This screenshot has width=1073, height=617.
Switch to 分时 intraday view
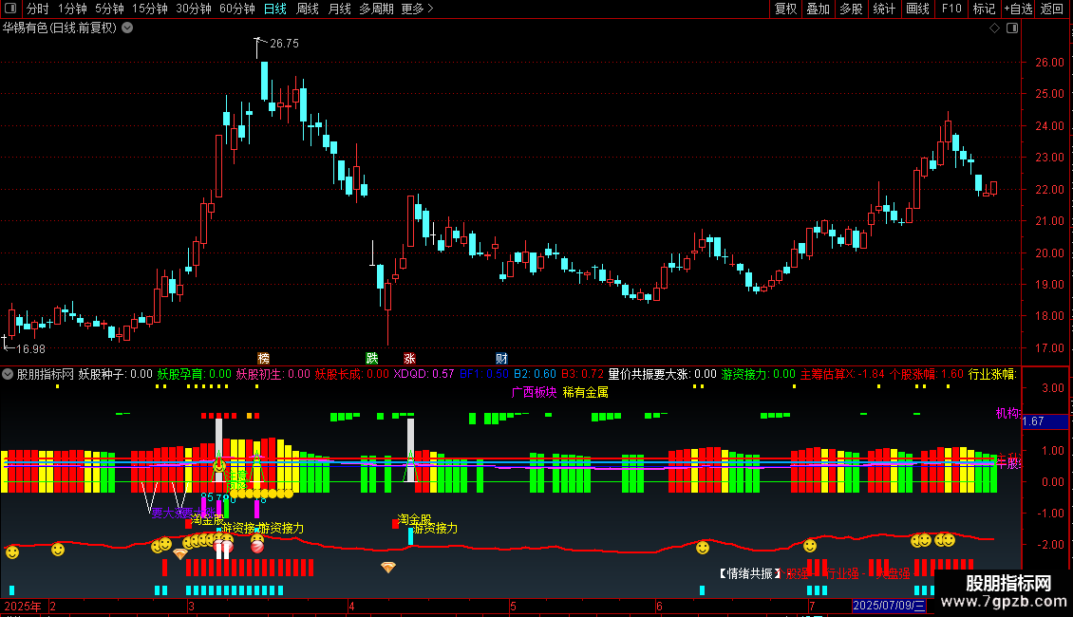38,9
